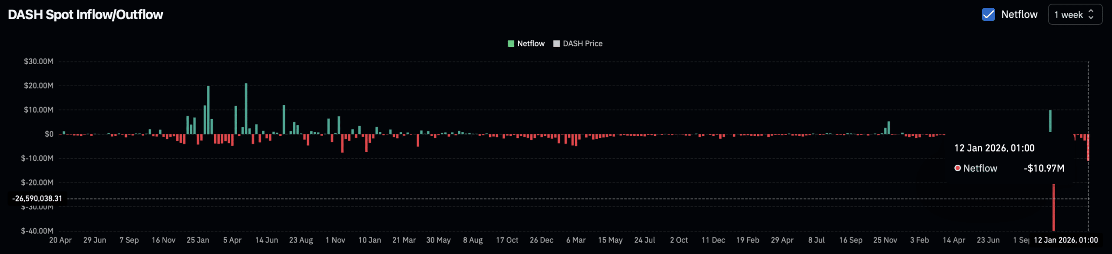Open the 1 week interval dropdown
Image resolution: width=1112 pixels, height=254 pixels.
pyautogui.click(x=1075, y=14)
